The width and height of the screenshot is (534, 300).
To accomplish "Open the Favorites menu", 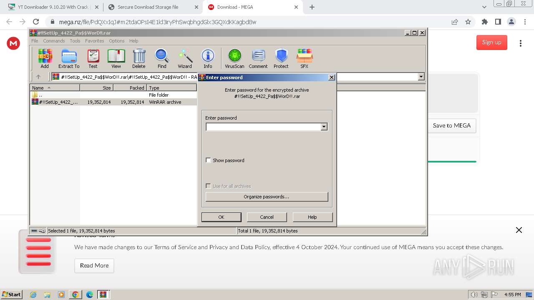I will (x=95, y=41).
